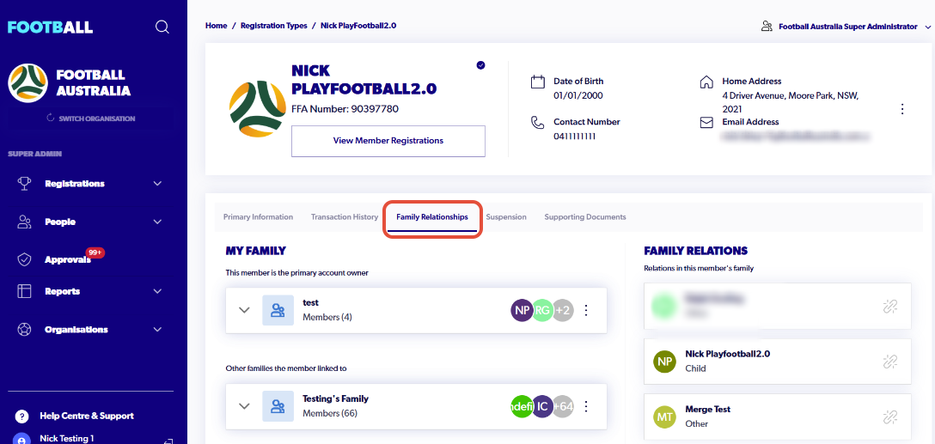Click the Reports table icon

tap(24, 291)
